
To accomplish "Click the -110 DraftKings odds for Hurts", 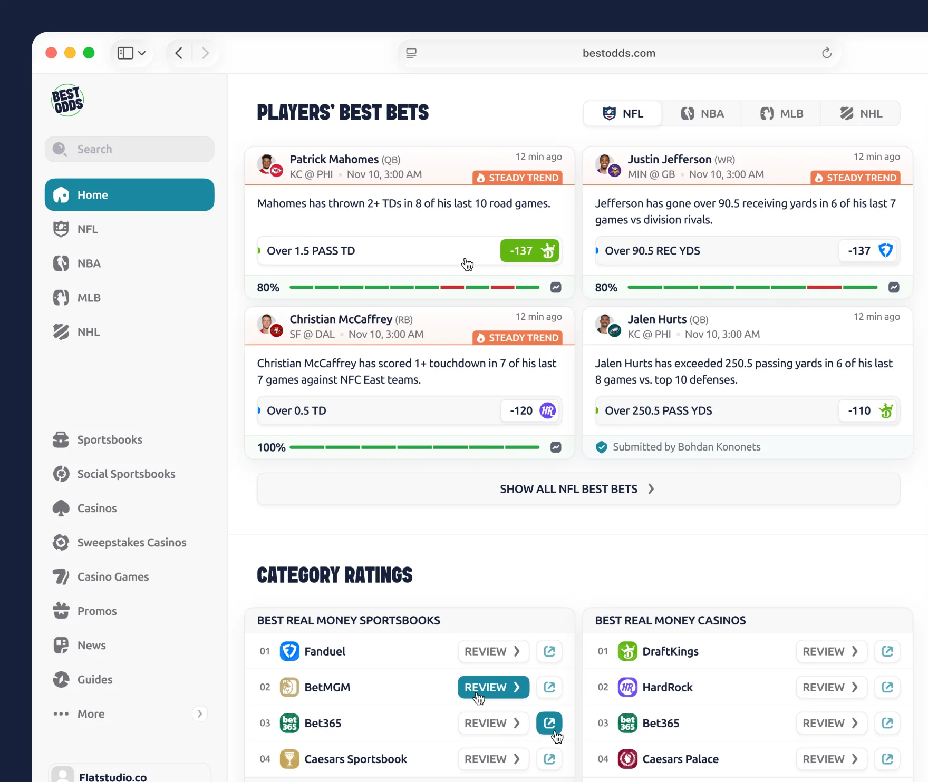I will [x=869, y=410].
